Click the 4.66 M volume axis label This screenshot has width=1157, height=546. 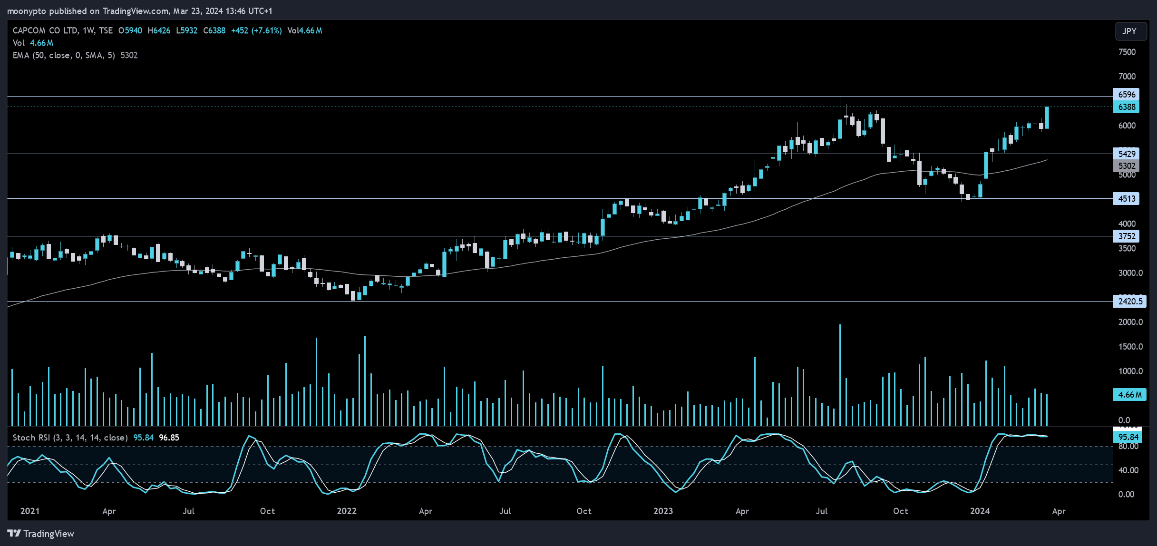pos(1129,395)
